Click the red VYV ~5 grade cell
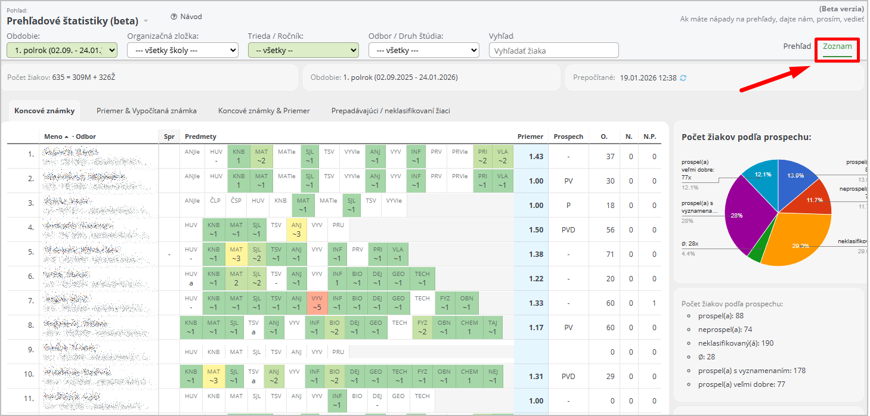 [x=316, y=303]
